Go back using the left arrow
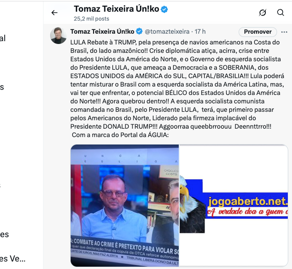Viewport: 292px width, 269px height. click(54, 13)
